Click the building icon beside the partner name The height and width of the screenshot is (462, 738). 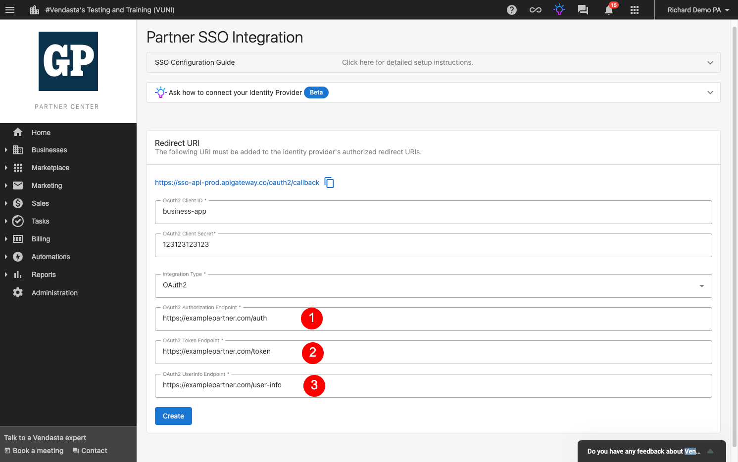(35, 10)
